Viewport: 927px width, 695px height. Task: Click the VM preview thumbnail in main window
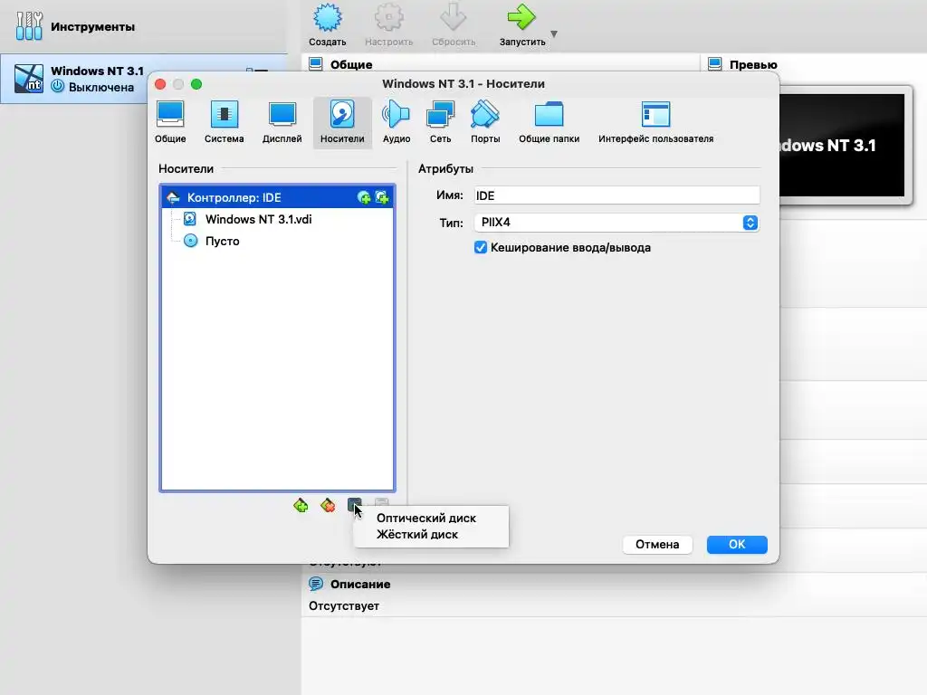[x=842, y=145]
